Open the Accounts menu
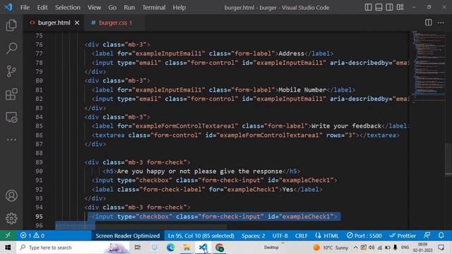The width and height of the screenshot is (452, 254). [11, 196]
